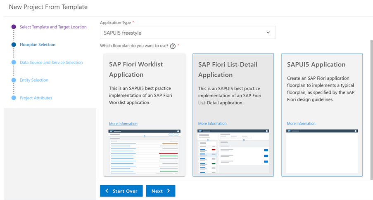Click the right arrow in Next button
The image size is (373, 200).
[x=169, y=191]
